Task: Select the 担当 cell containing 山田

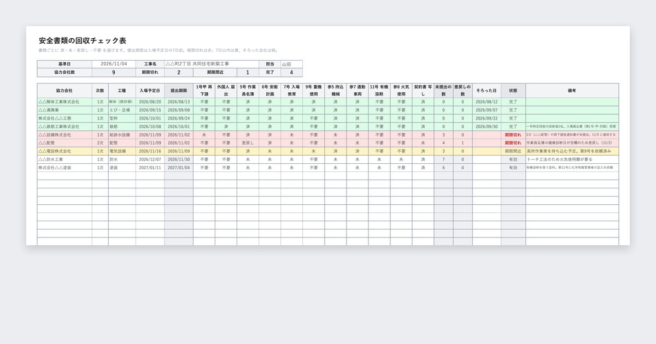Action: point(291,64)
